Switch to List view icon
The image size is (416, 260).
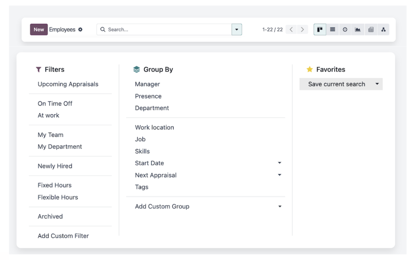click(332, 30)
